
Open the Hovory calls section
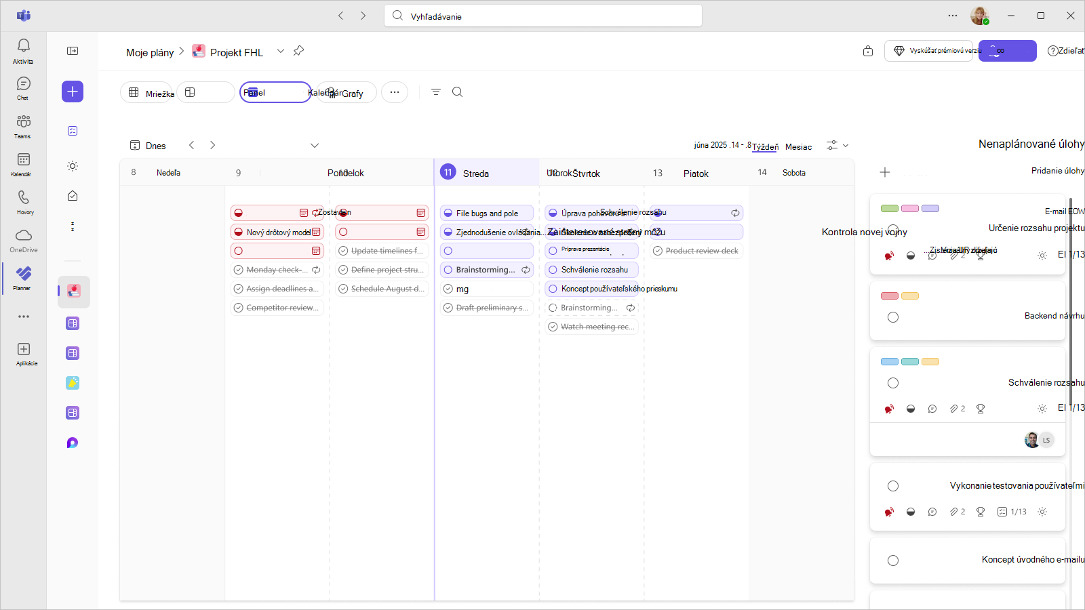coord(23,202)
